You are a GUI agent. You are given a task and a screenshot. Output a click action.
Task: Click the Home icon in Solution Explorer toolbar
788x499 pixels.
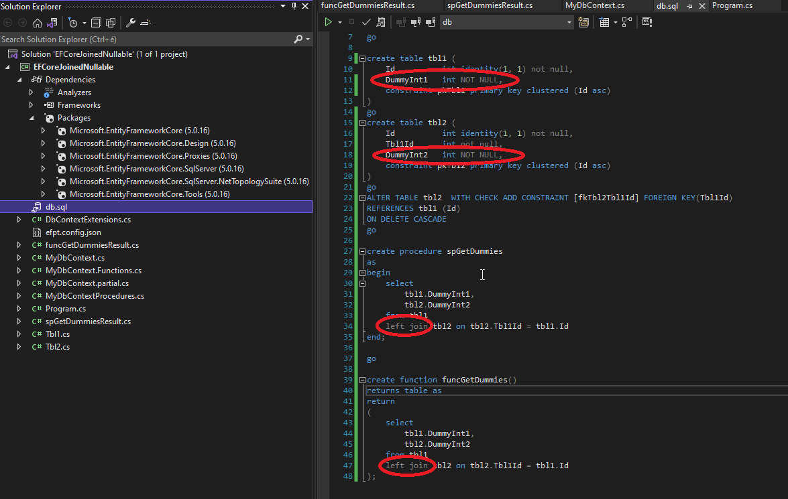[37, 23]
